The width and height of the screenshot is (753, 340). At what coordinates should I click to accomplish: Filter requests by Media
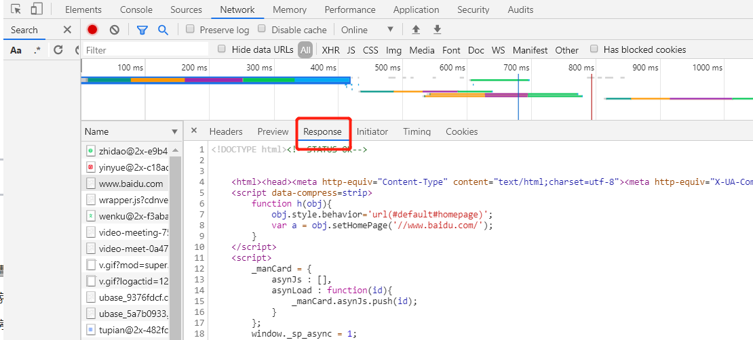click(422, 50)
